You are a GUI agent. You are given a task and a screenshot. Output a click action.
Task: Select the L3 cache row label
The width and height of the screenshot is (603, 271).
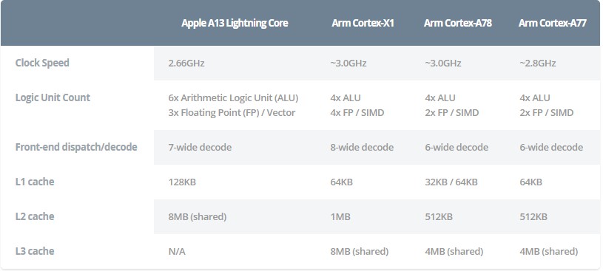[x=35, y=251]
